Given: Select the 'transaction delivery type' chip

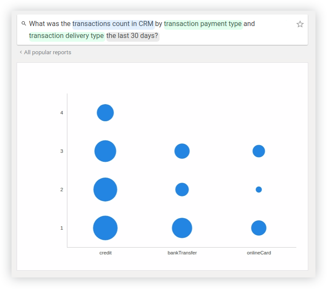Looking at the screenshot, I should (67, 36).
